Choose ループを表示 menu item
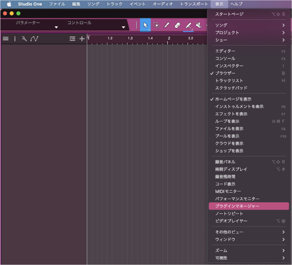Screen dimensions: 292x265 (249, 121)
